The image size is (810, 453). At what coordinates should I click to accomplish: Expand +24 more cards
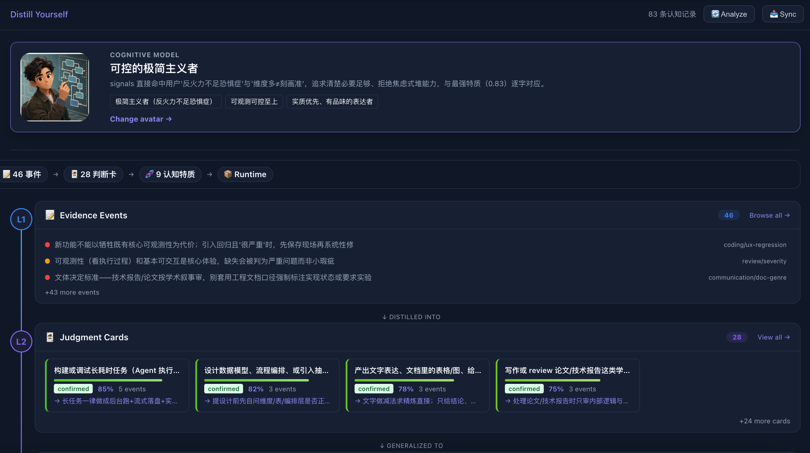click(765, 421)
